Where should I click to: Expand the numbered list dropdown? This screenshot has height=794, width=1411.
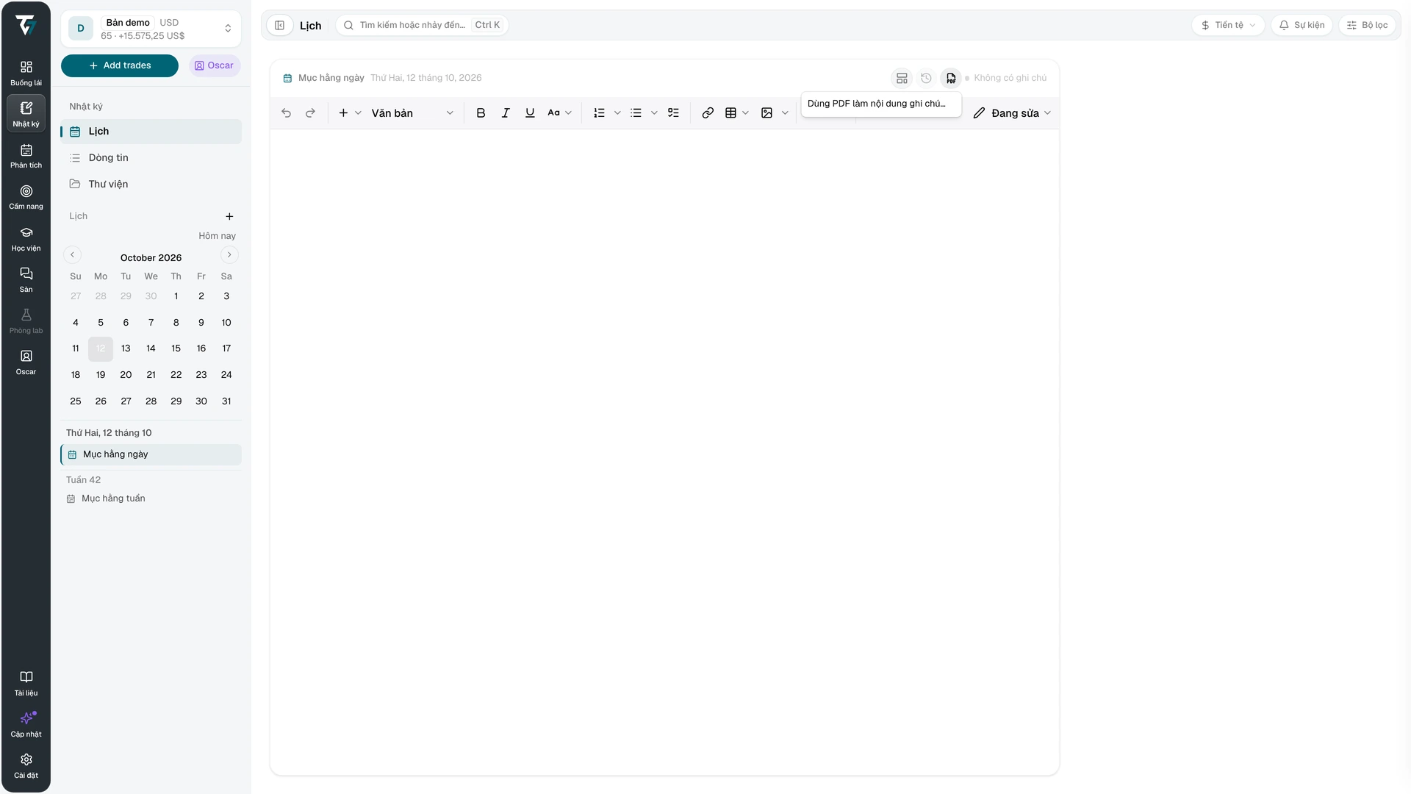click(617, 112)
